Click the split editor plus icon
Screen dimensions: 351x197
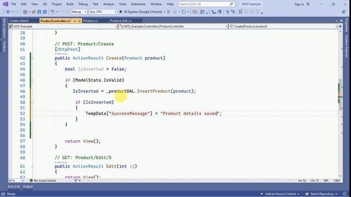(x=340, y=26)
